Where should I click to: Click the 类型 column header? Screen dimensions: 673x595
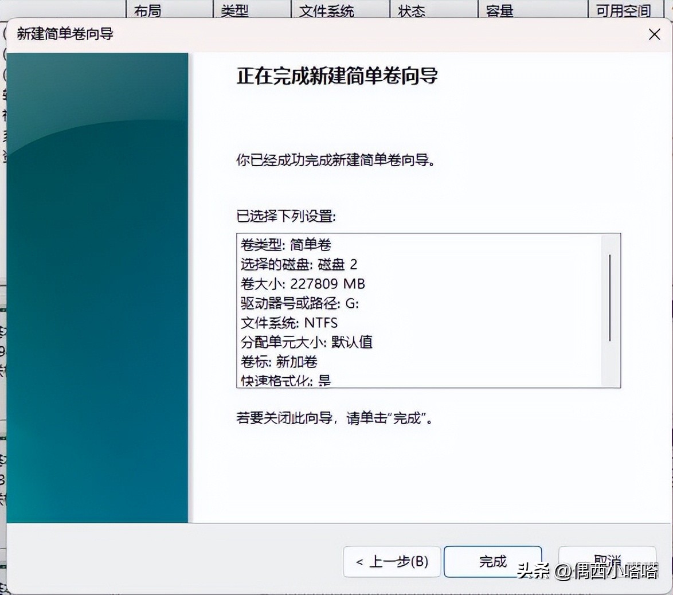[234, 10]
